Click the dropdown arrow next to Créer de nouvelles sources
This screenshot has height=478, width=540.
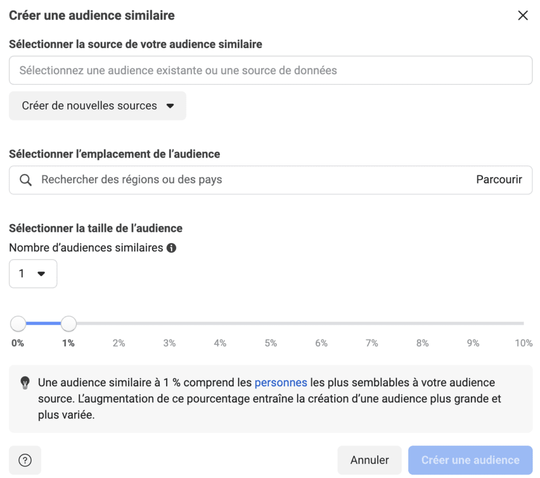click(x=170, y=106)
